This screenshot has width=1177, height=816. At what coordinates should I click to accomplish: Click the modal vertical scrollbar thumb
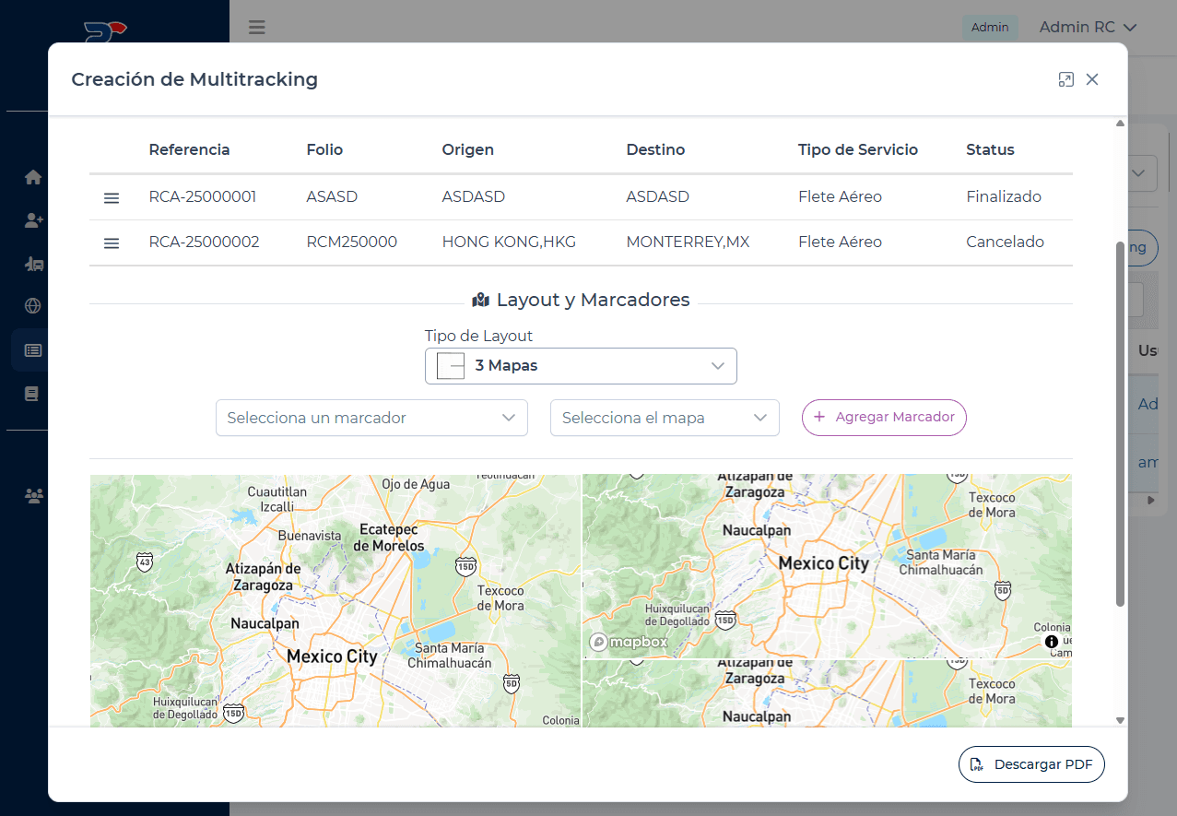click(1121, 424)
